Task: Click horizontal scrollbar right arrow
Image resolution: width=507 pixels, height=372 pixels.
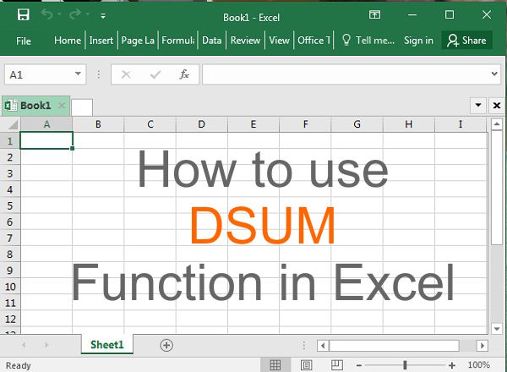Action: (x=482, y=346)
